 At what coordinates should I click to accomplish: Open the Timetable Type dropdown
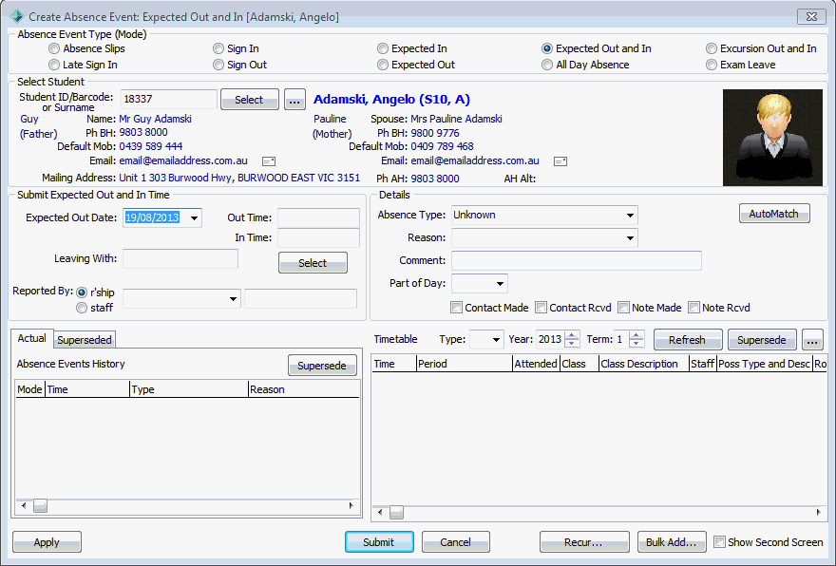(x=496, y=339)
